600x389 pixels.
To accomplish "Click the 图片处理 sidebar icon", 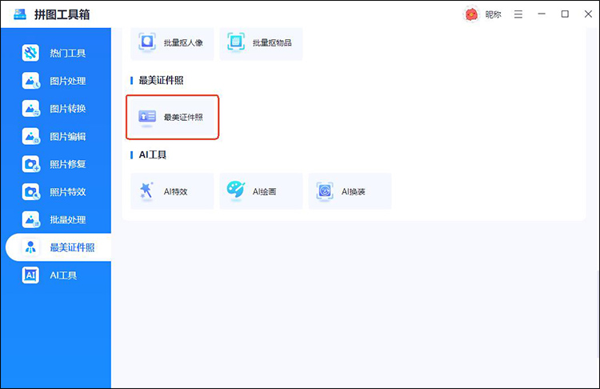I will (30, 81).
